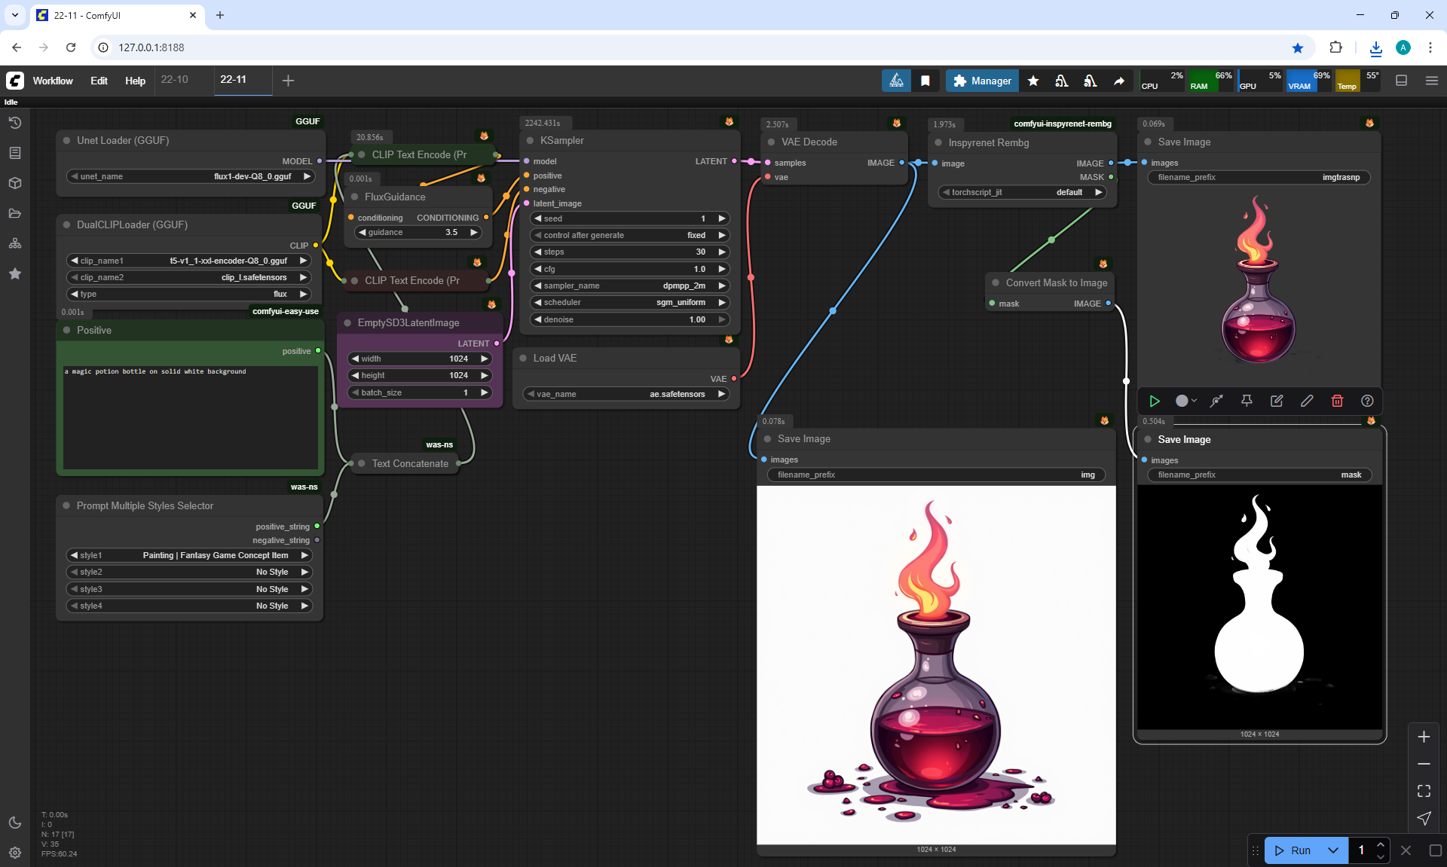This screenshot has width=1447, height=867.
Task: Collapse the KSampler node via its dot
Action: coord(530,141)
